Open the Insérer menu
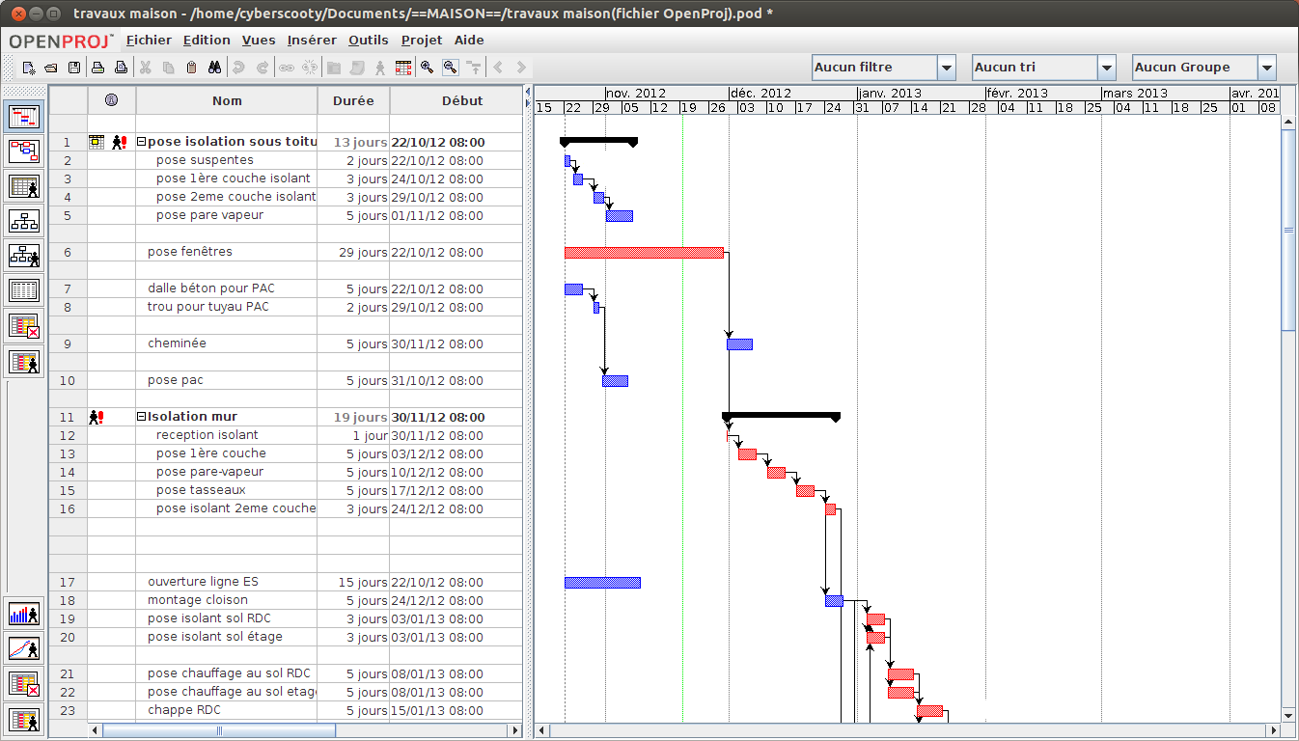The width and height of the screenshot is (1299, 741). (312, 41)
